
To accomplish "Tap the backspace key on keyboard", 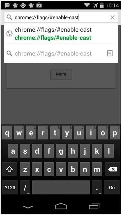I will point(112,169).
